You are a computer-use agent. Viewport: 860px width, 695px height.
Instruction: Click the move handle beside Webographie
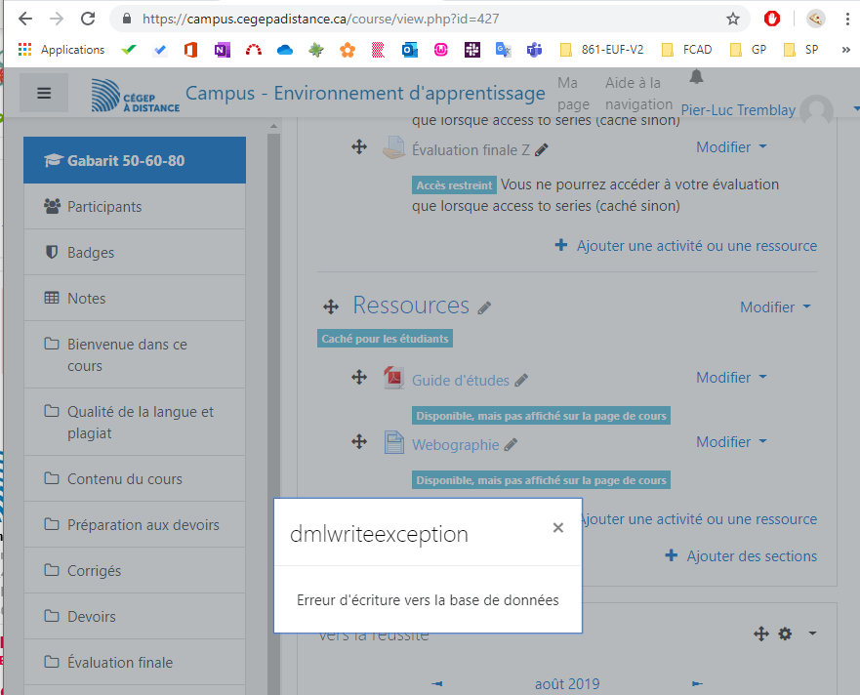click(358, 442)
